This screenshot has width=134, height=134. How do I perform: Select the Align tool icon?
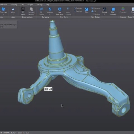point(13,9)
